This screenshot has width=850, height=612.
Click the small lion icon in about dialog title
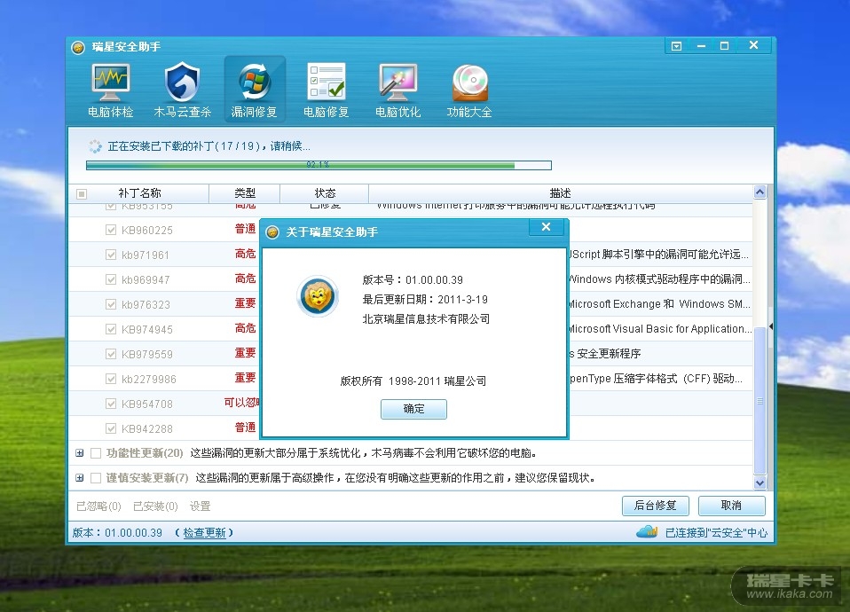point(272,232)
